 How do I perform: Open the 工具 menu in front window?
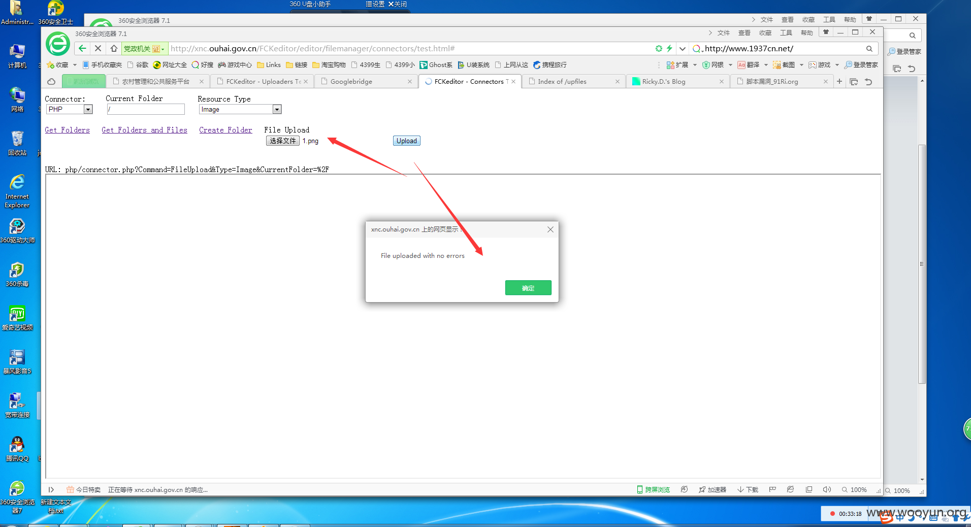pyautogui.click(x=786, y=32)
